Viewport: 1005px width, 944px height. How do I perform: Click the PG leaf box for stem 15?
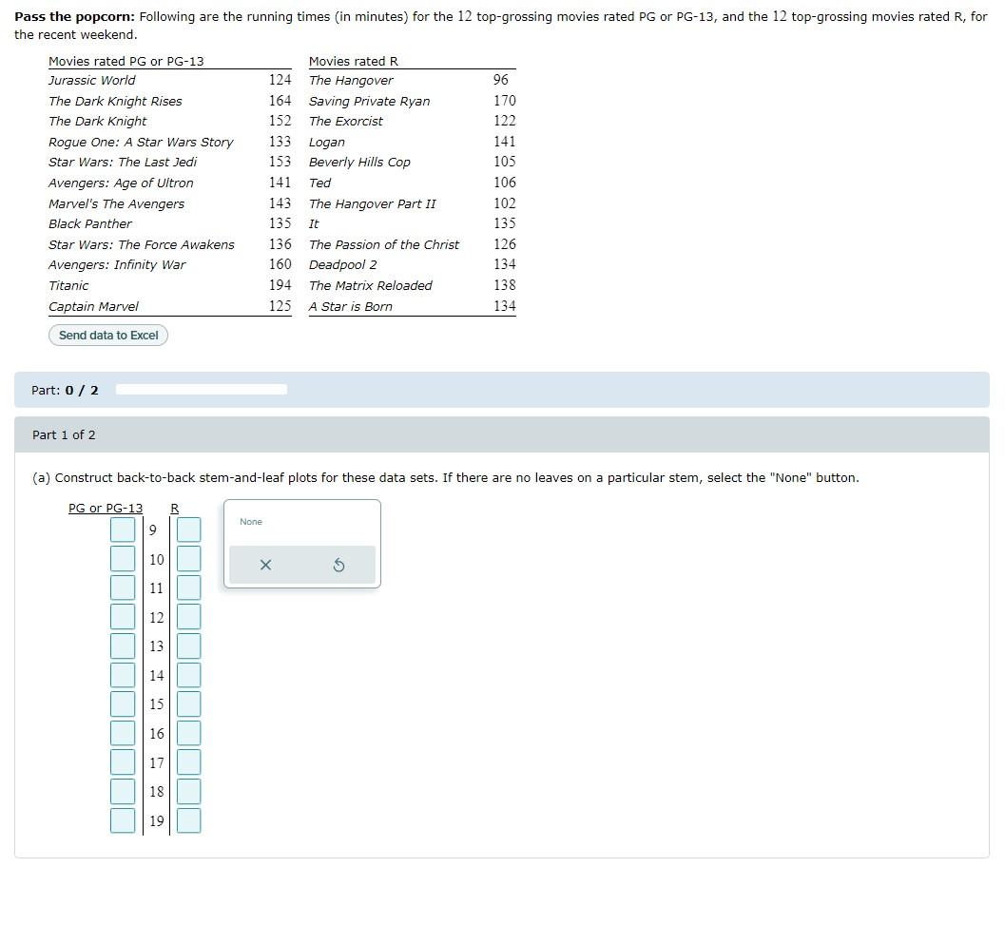[x=123, y=703]
